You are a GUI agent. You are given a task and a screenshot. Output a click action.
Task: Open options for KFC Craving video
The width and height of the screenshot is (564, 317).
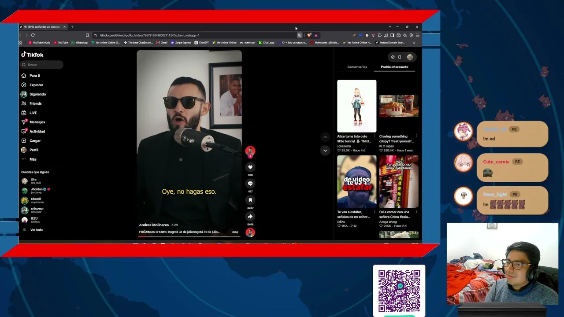tap(417, 136)
